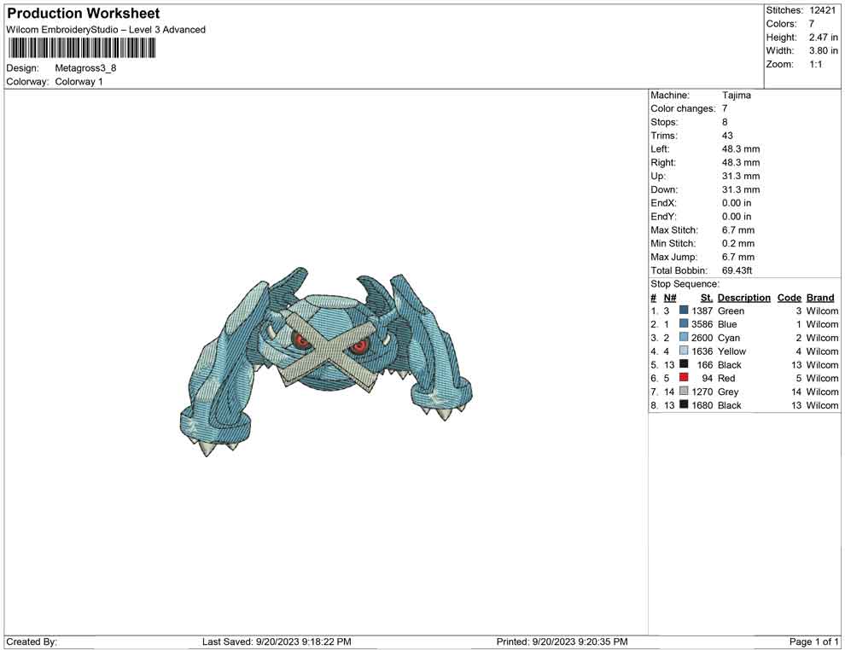Click the 'Created By:' footer label
The height and width of the screenshot is (650, 845).
[32, 641]
